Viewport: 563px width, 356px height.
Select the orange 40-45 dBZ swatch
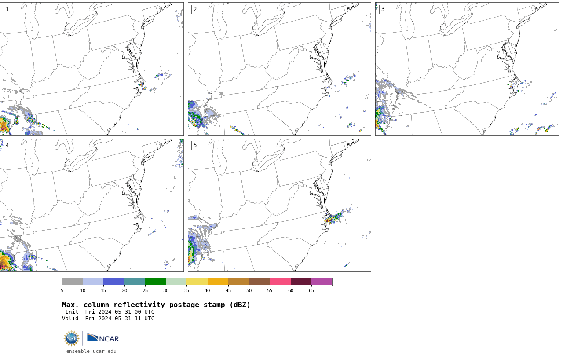point(218,282)
